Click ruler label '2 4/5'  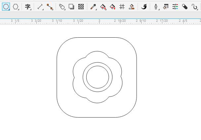[183, 21]
